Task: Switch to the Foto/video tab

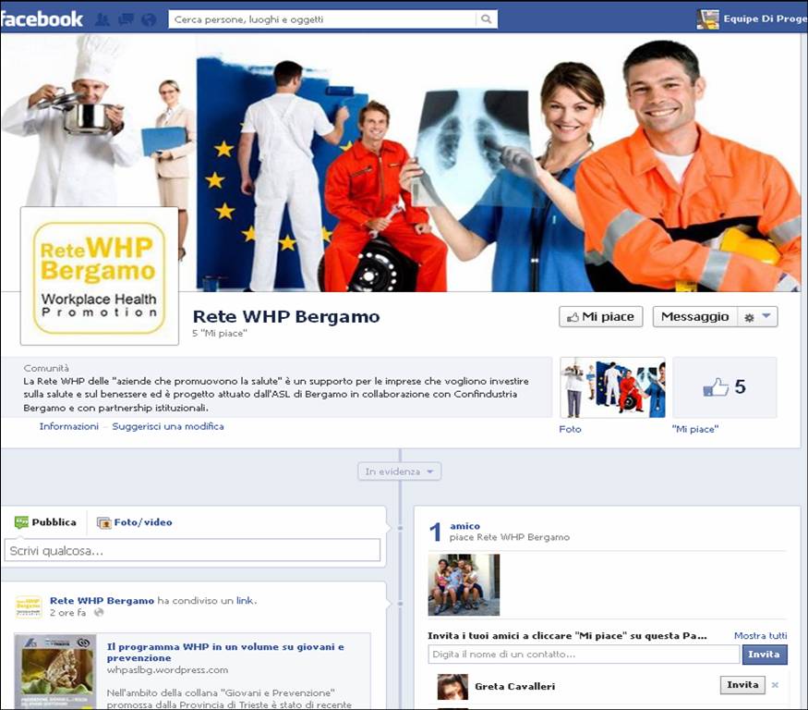Action: tap(135, 522)
